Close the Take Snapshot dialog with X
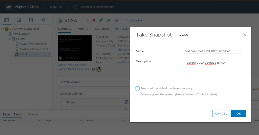 (245, 35)
